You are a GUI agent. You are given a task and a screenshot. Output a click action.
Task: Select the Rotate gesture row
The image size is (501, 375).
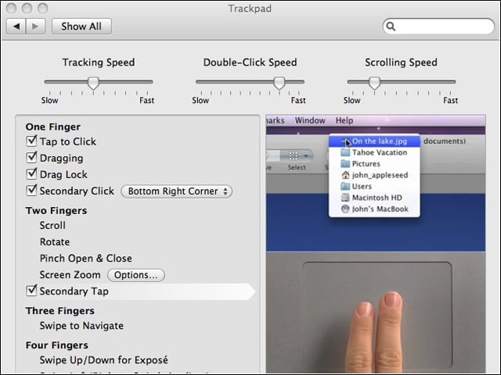55,242
